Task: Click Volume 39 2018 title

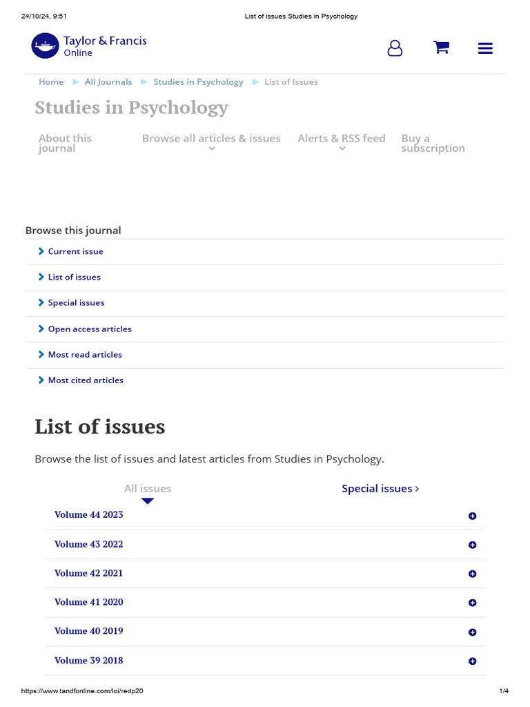Action: tap(89, 660)
